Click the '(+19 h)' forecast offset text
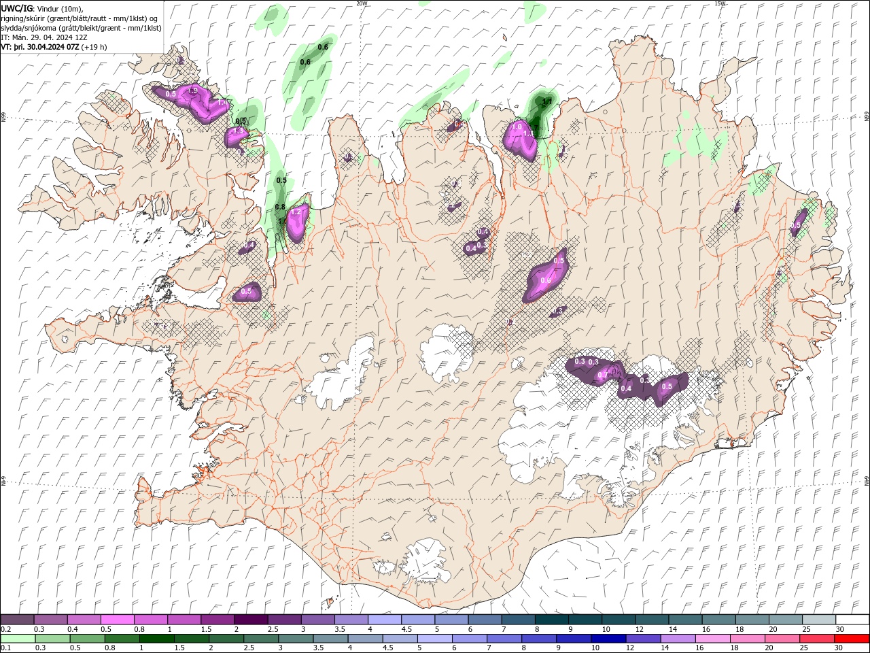The width and height of the screenshot is (870, 653). (x=94, y=47)
